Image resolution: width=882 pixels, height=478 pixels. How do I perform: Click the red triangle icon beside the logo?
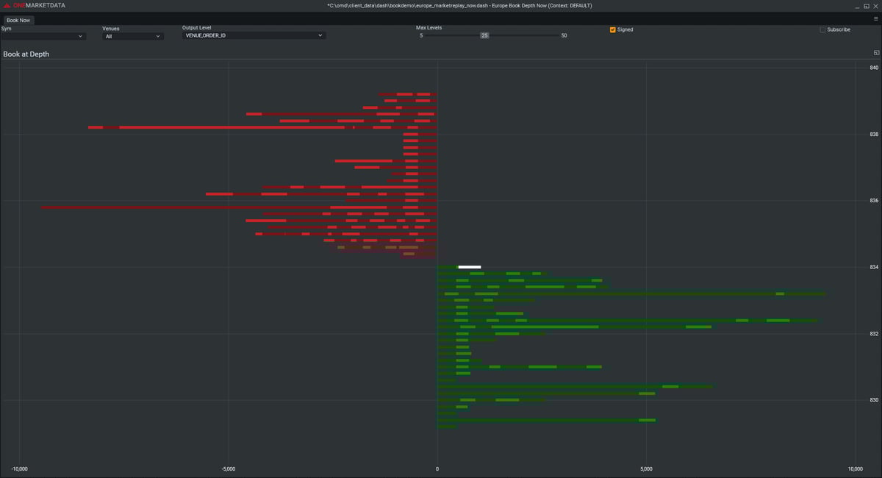pyautogui.click(x=7, y=4)
